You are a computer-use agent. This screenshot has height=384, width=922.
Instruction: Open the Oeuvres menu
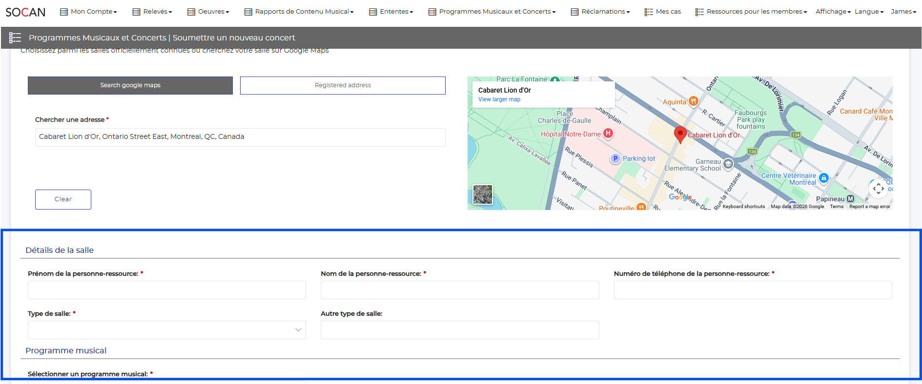coord(208,12)
